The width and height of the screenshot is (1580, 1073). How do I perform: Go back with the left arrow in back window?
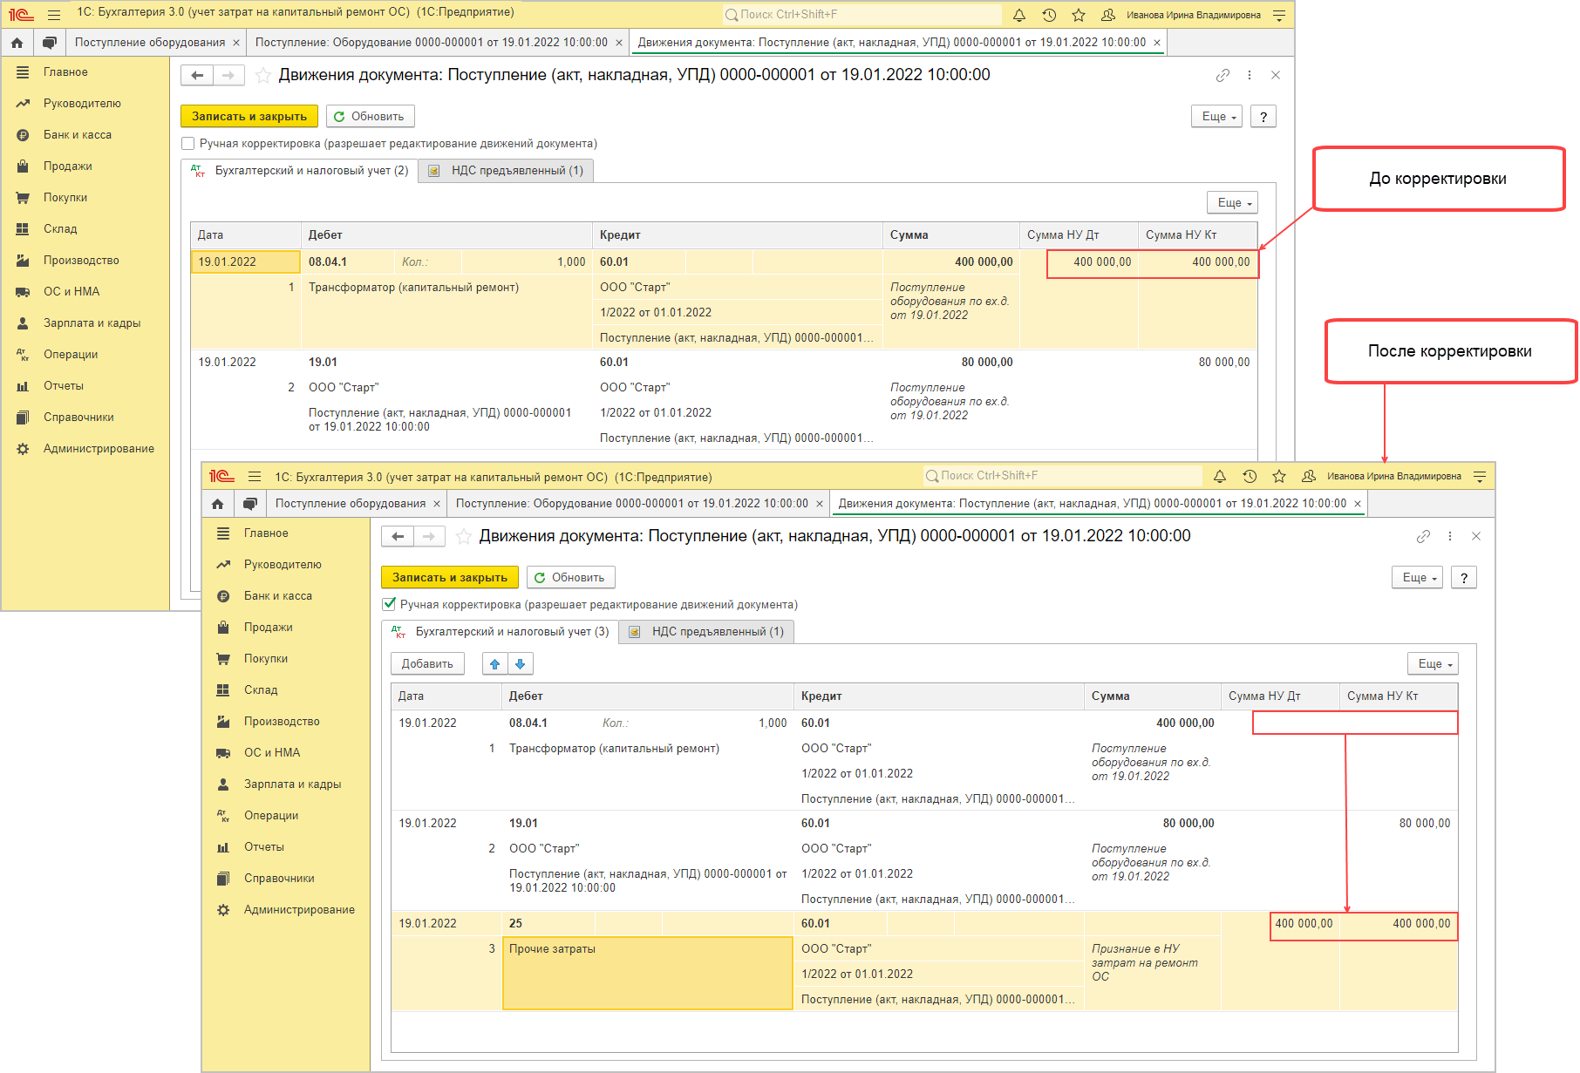point(197,76)
